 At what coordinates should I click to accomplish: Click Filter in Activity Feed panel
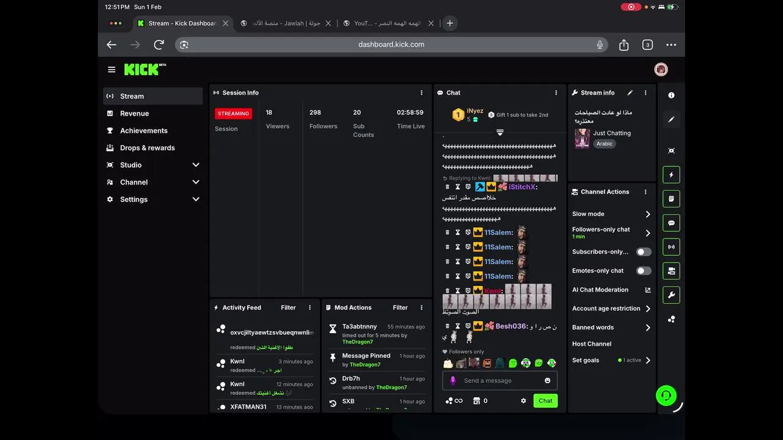tap(288, 308)
